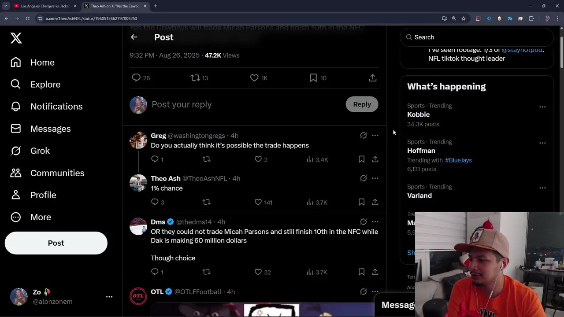Open Greg's profile avatar
The height and width of the screenshot is (317, 564).
click(138, 140)
